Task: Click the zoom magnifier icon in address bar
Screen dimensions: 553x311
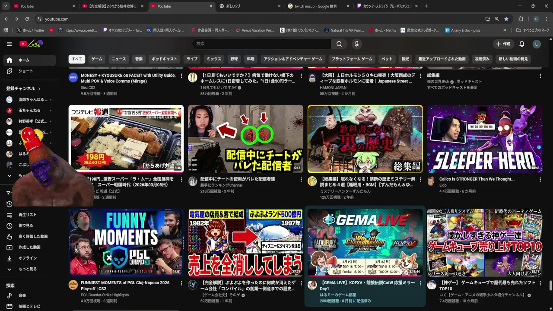Action: (497, 19)
